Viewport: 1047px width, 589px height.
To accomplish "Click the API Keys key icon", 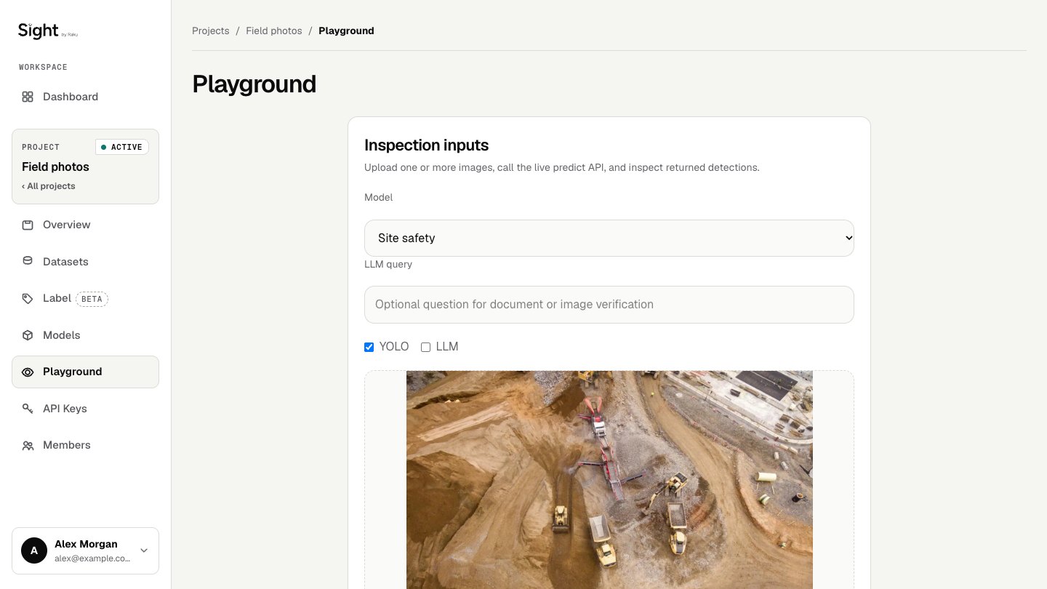I will [28, 409].
